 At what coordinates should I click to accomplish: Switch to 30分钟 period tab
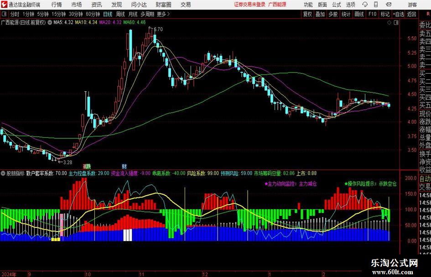76,14
